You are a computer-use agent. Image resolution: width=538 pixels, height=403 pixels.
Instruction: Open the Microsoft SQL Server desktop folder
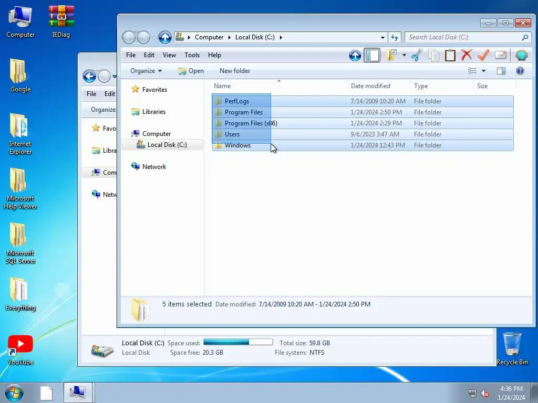point(20,243)
